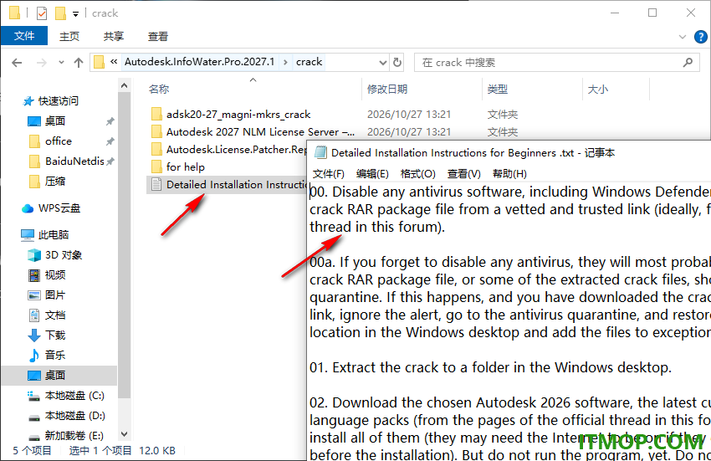The image size is (711, 461).
Task: Unpin office from quick access pin icon
Action: [x=110, y=141]
